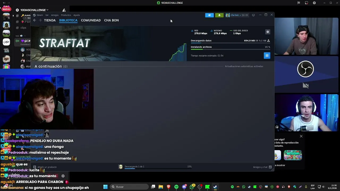Screen dimensions: 340x191
Task: Open WhatsApp from the taskbar
Action: pyautogui.click(x=192, y=187)
